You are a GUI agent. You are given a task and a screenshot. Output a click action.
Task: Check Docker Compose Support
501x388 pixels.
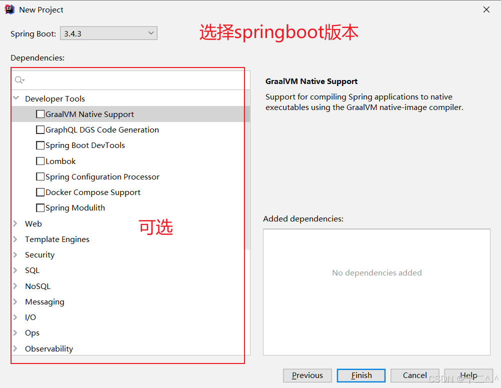[x=40, y=191]
